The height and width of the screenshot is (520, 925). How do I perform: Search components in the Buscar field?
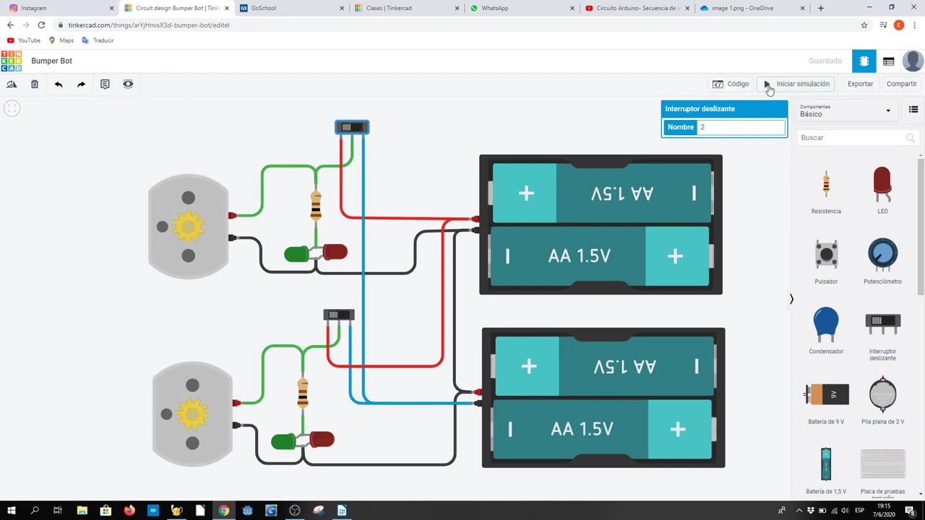[858, 137]
